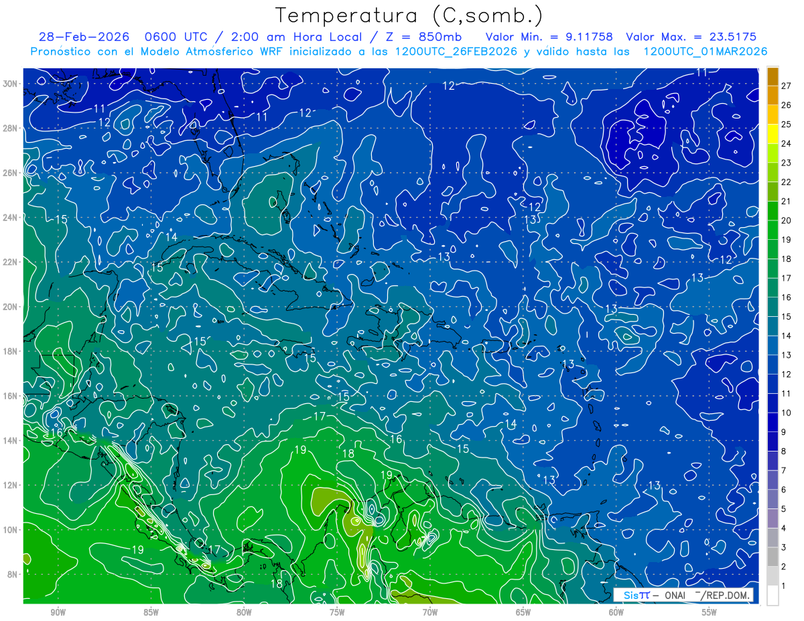
Task: Pick the dark orange swatch above 27
Action: pos(773,76)
